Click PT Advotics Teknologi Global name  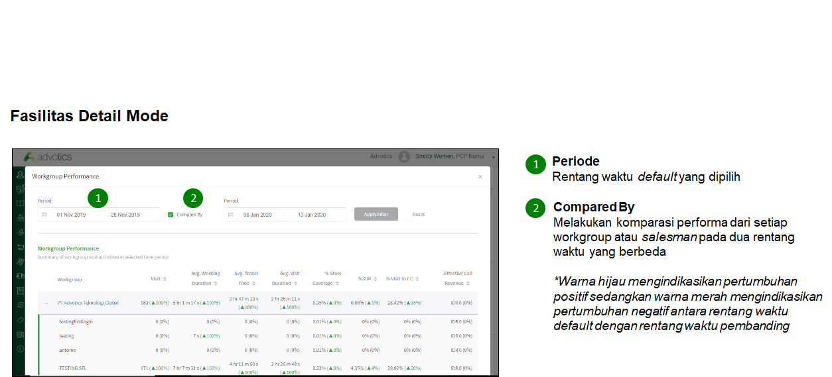(x=88, y=303)
